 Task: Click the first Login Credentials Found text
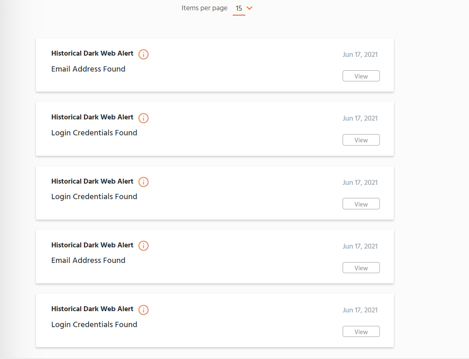94,133
